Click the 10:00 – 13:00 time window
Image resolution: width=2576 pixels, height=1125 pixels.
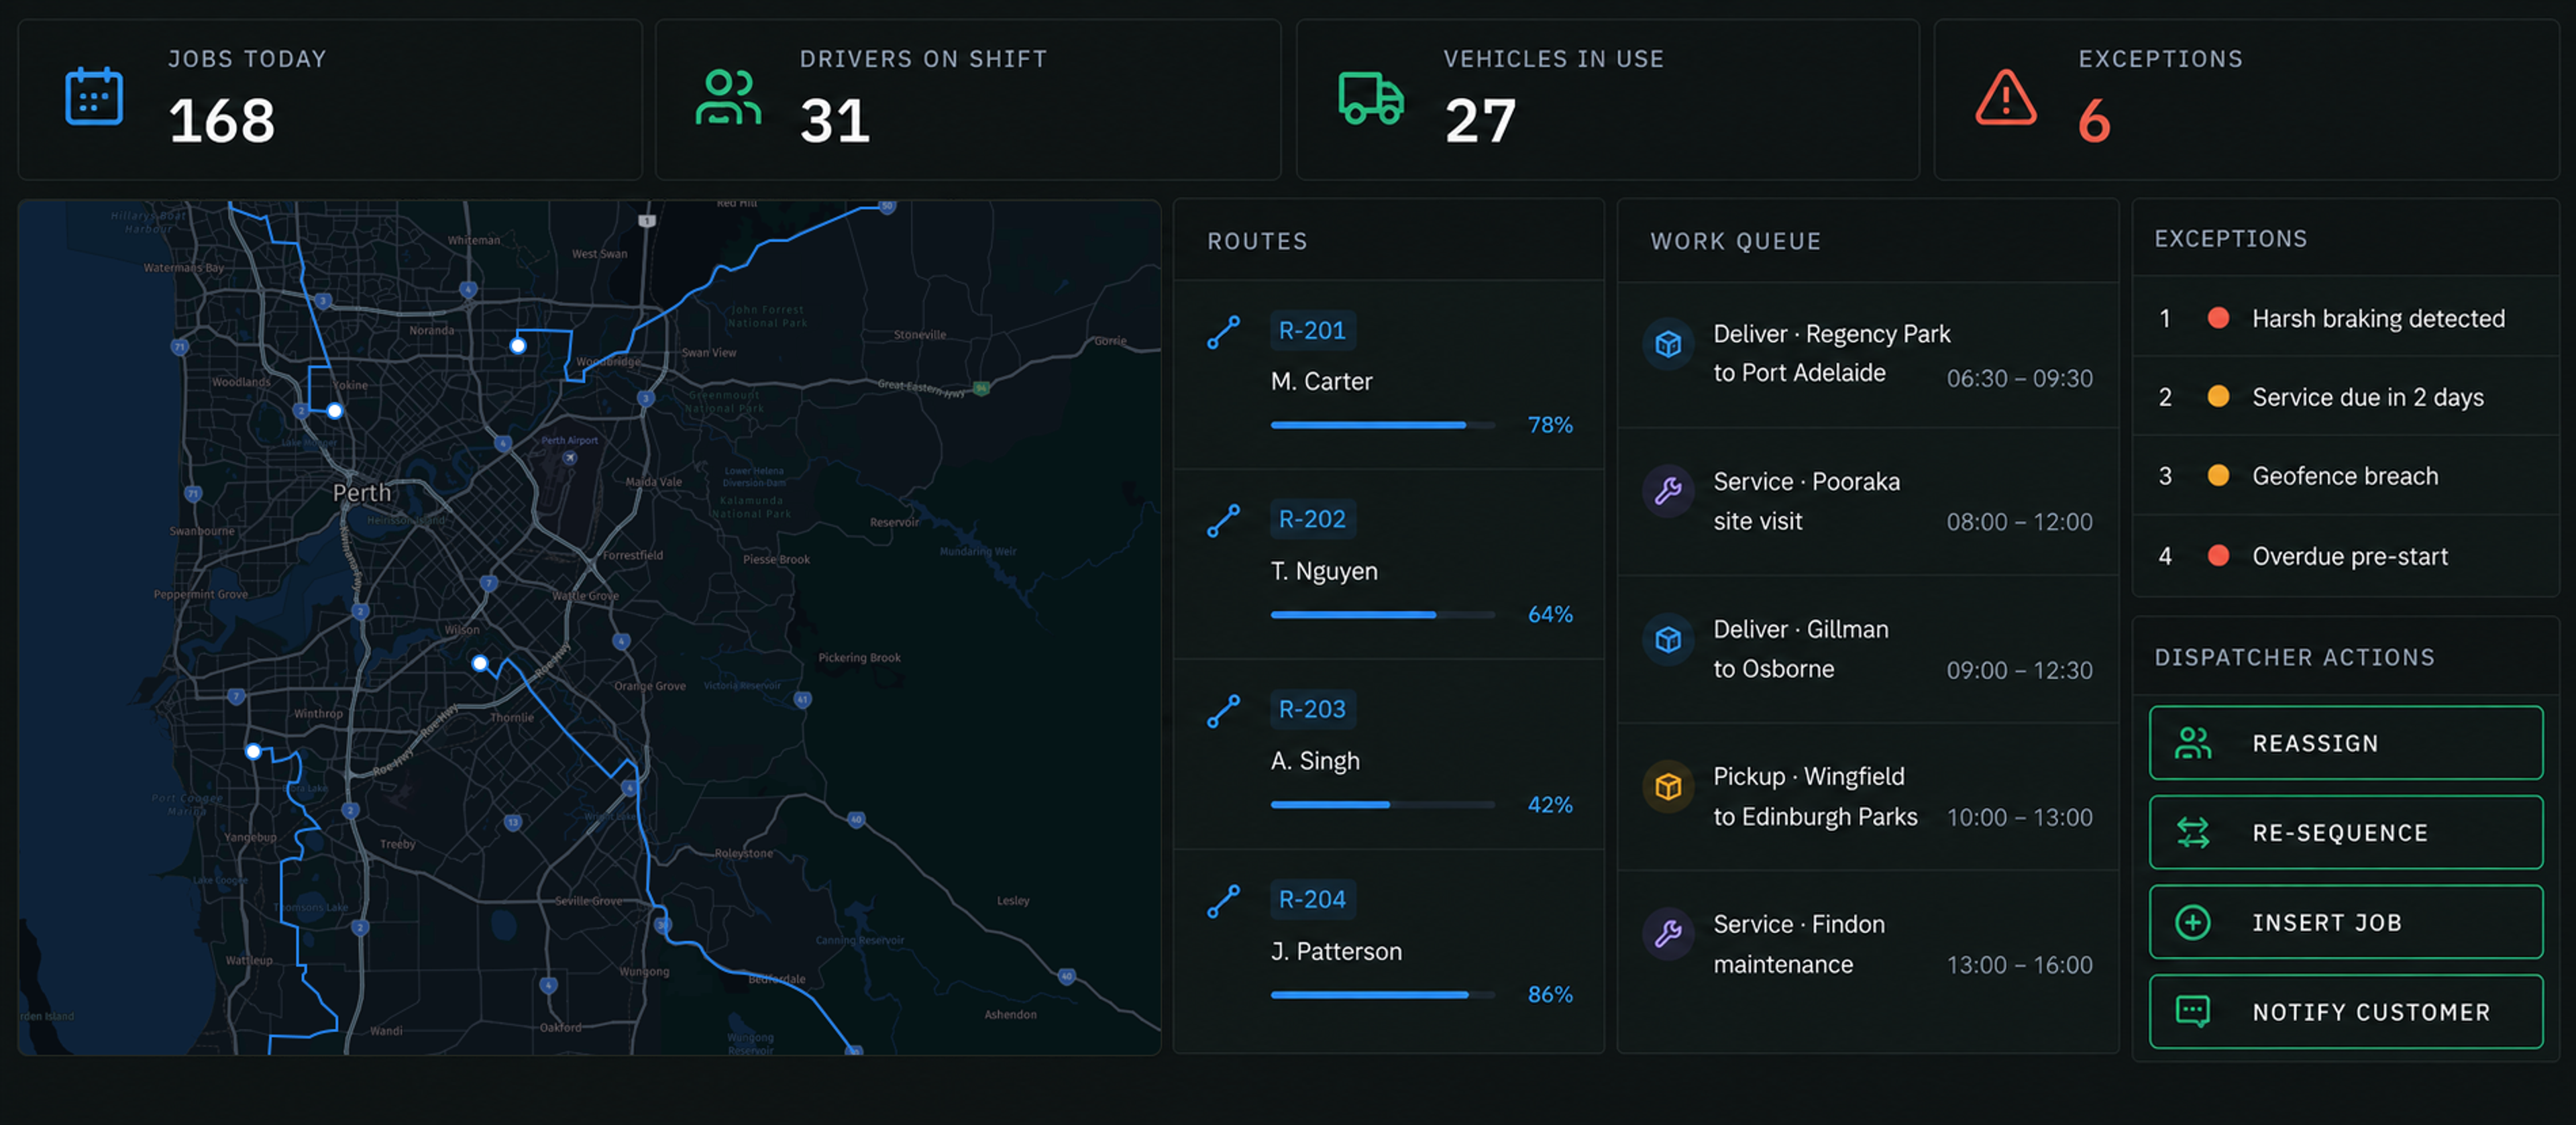pyautogui.click(x=2019, y=818)
